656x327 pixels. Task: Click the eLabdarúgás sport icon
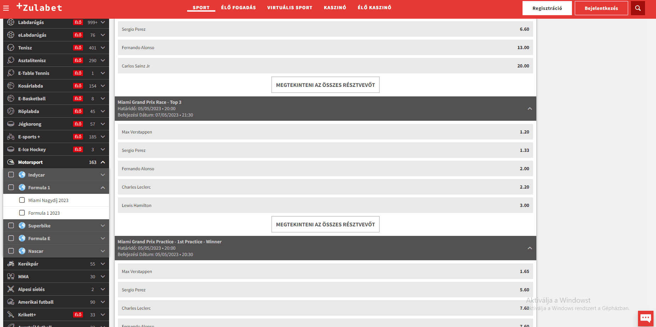tap(11, 35)
